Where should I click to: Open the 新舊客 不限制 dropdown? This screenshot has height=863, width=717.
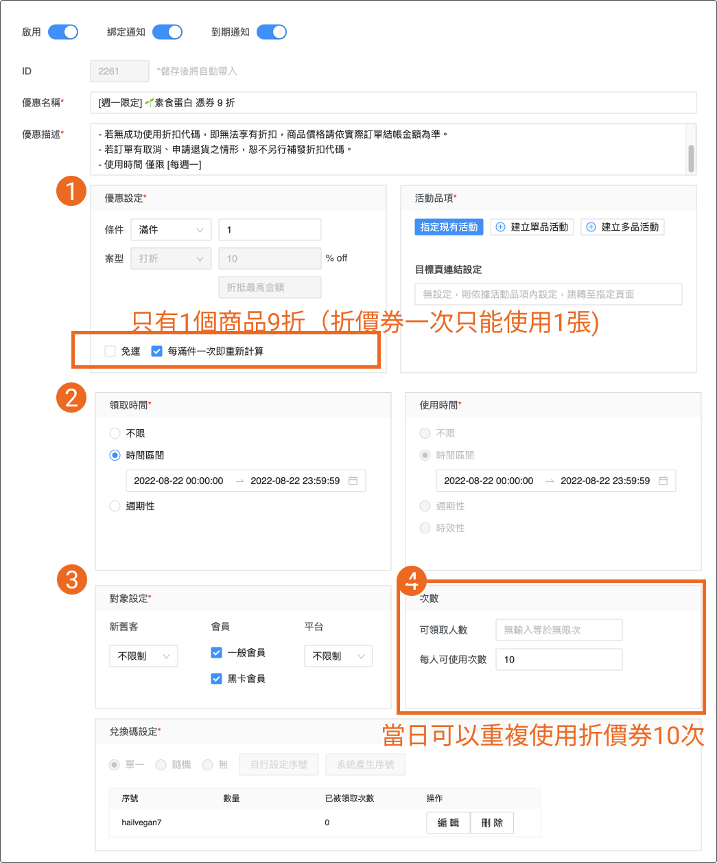pos(143,656)
